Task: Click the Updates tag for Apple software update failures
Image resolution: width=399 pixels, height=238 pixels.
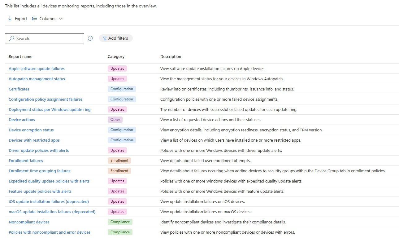Action: [x=117, y=68]
